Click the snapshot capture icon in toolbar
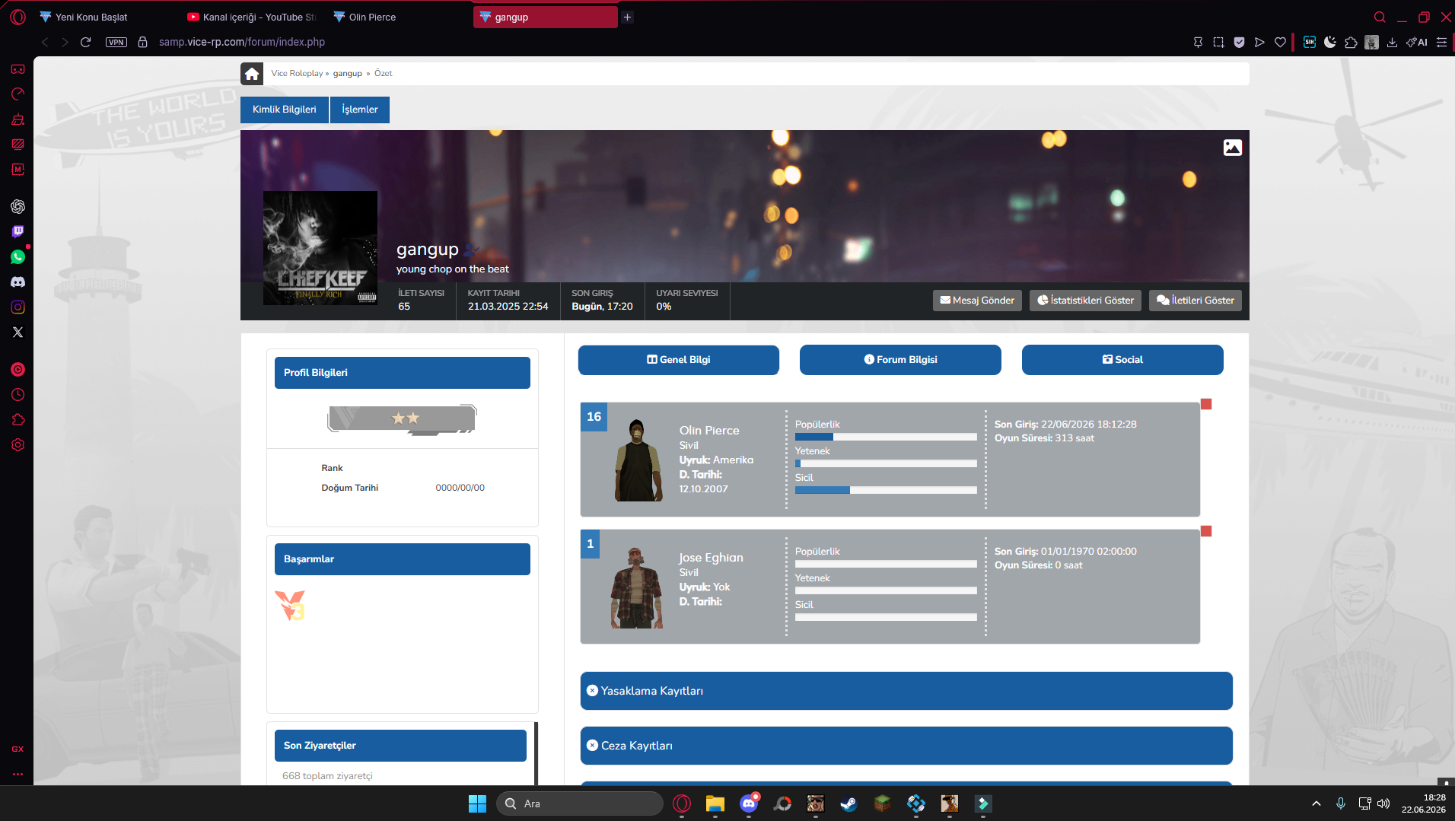This screenshot has height=821, width=1455. click(x=1218, y=42)
